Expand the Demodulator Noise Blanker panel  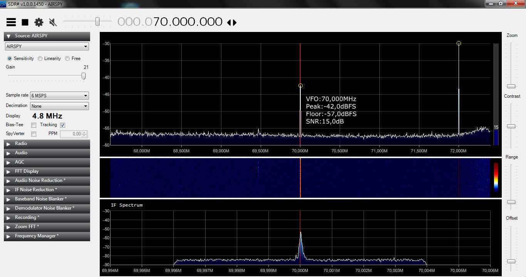click(x=47, y=209)
